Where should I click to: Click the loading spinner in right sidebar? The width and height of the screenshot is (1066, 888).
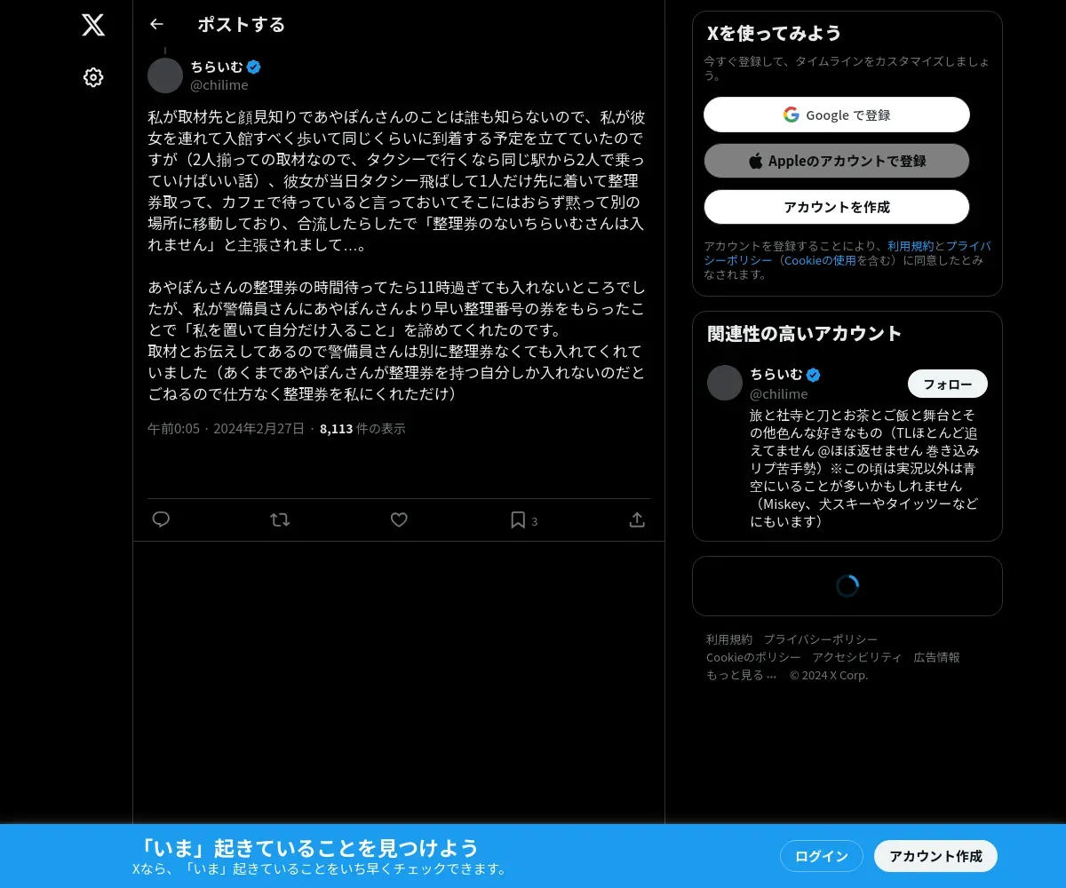pos(847,586)
